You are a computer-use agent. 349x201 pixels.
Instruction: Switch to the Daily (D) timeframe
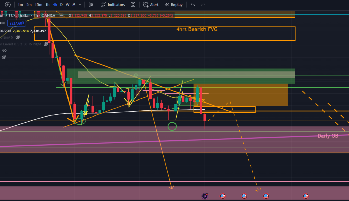[61, 5]
